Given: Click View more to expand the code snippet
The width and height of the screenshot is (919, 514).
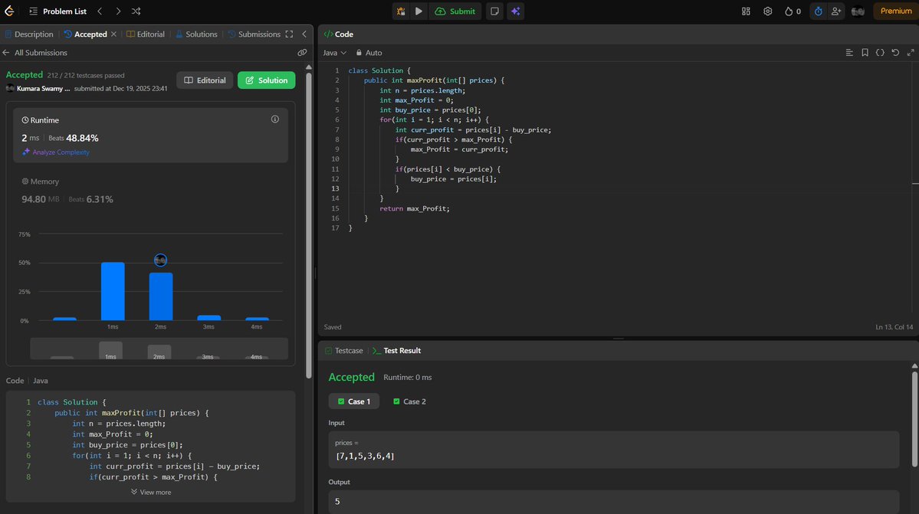Looking at the screenshot, I should pos(150,492).
